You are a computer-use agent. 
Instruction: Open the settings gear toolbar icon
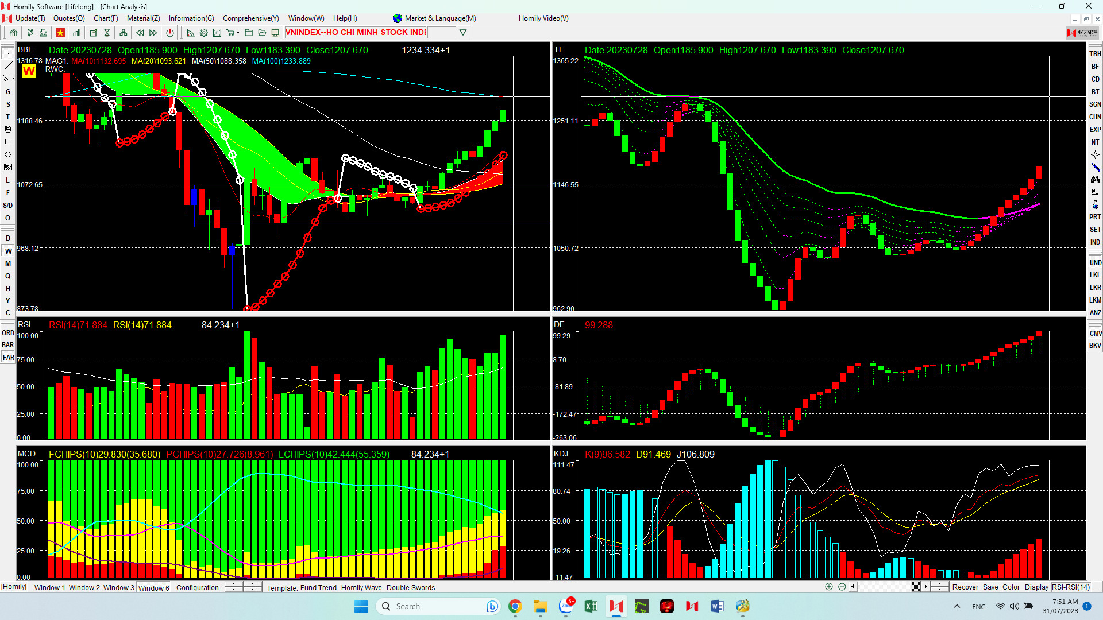pos(203,33)
